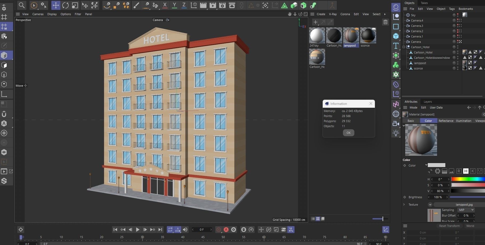
Task: Enable the Model mode cube icon
Action: (x=4, y=55)
